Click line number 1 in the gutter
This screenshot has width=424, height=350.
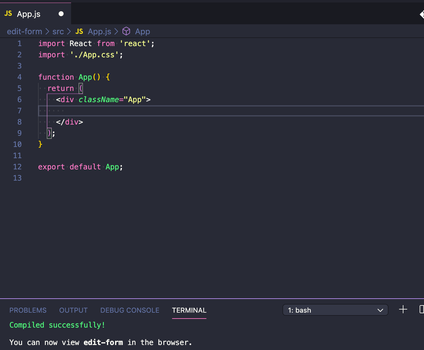(19, 44)
